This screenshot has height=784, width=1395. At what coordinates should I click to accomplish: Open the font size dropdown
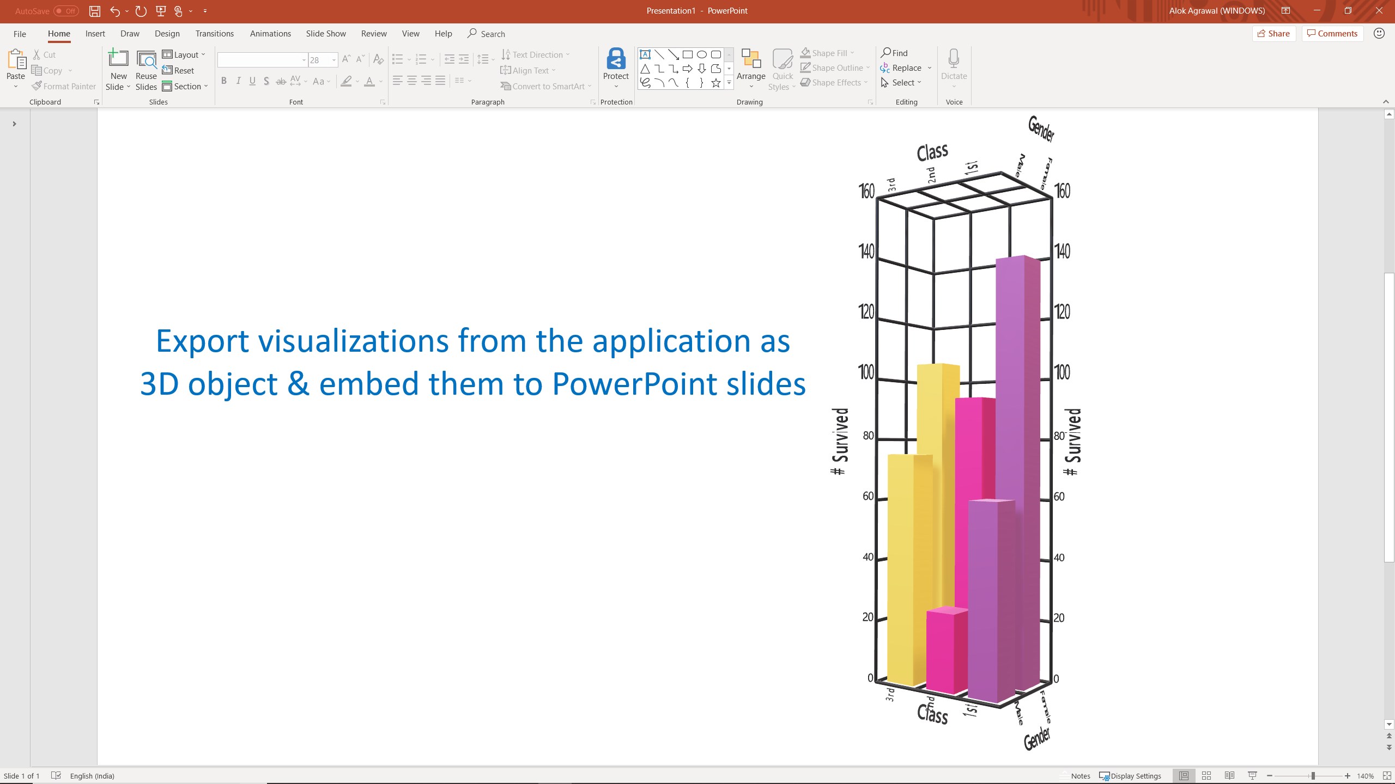(333, 60)
